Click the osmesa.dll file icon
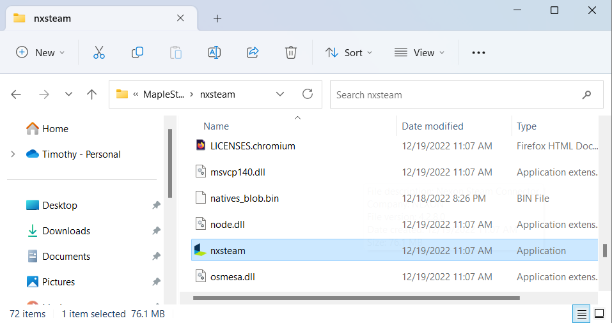This screenshot has width=612, height=323. pyautogui.click(x=201, y=276)
